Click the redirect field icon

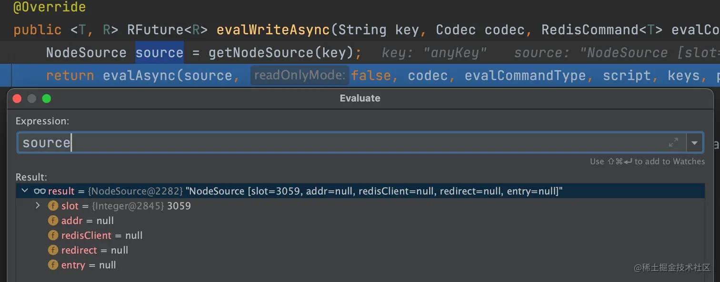coord(53,251)
